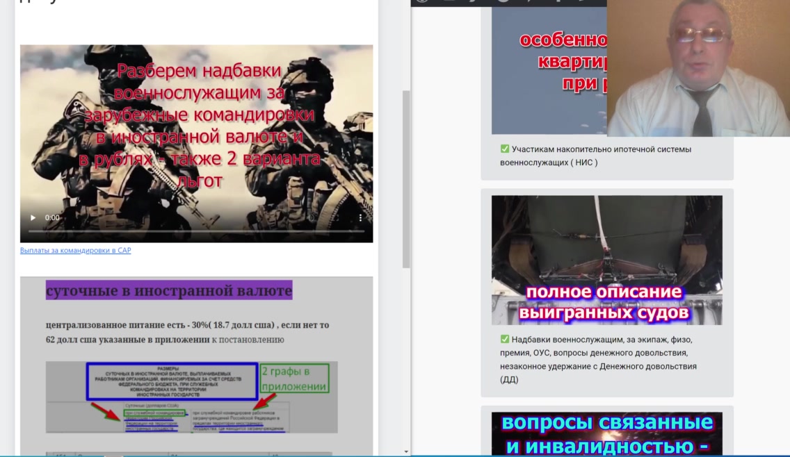Click the scroll-down arrow under left pane
Viewport: 790px width, 457px height.
click(x=406, y=451)
